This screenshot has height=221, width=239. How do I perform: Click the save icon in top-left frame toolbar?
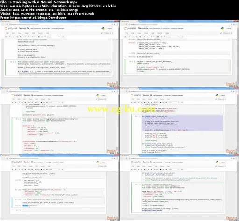click(6, 37)
